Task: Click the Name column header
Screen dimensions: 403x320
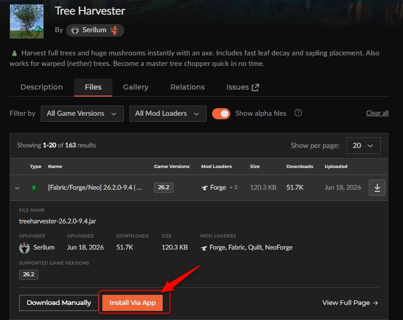Action: (x=55, y=166)
